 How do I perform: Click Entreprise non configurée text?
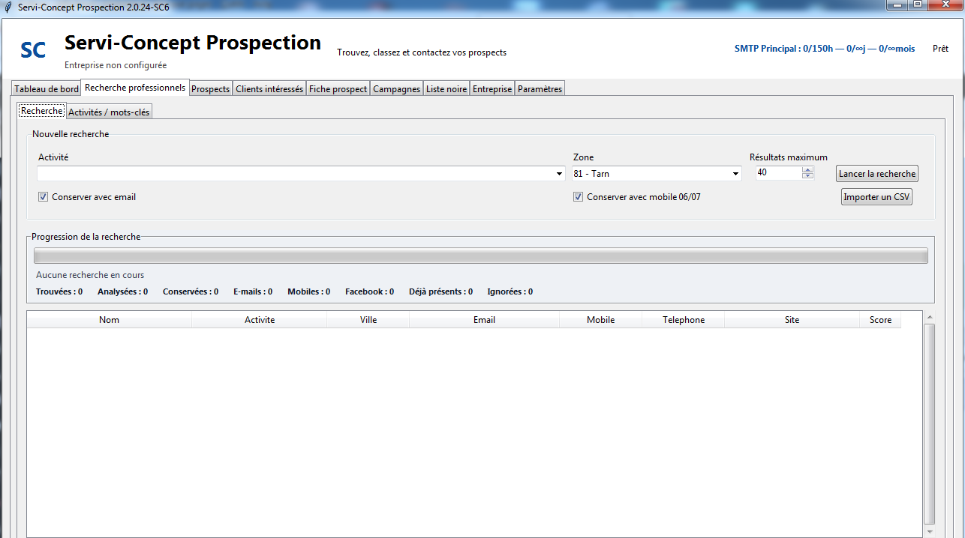tap(116, 65)
